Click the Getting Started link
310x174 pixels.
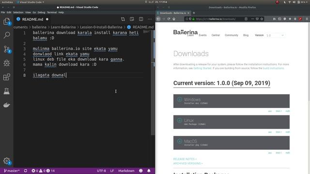(x=202, y=68)
